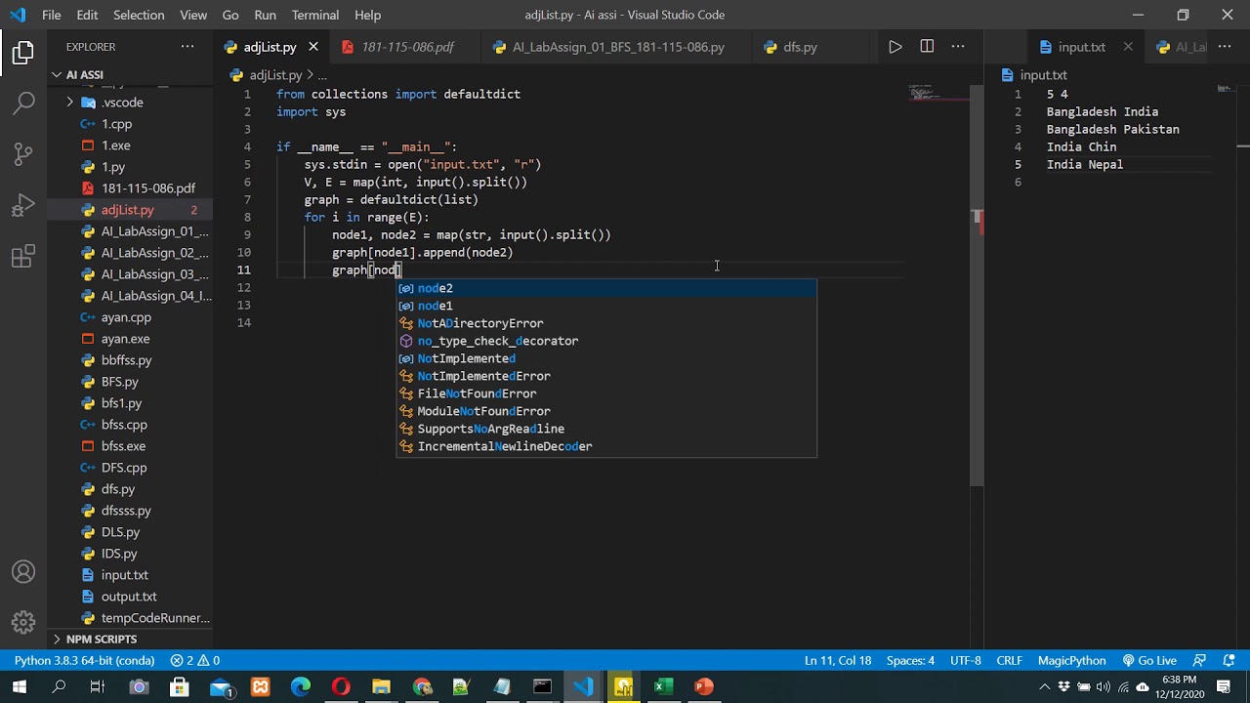
Task: Change CRLF end of line sequence
Action: (1009, 661)
